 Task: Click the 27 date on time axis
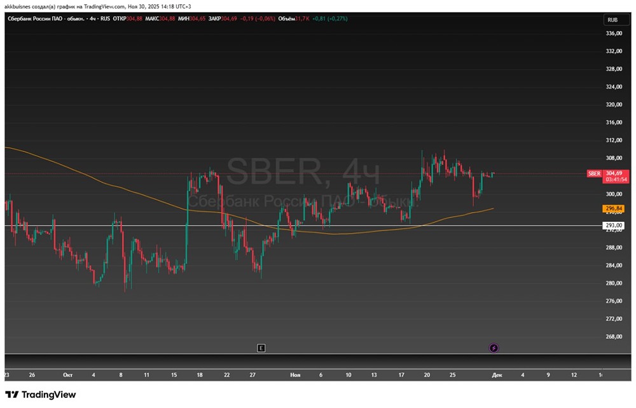pyautogui.click(x=252, y=375)
